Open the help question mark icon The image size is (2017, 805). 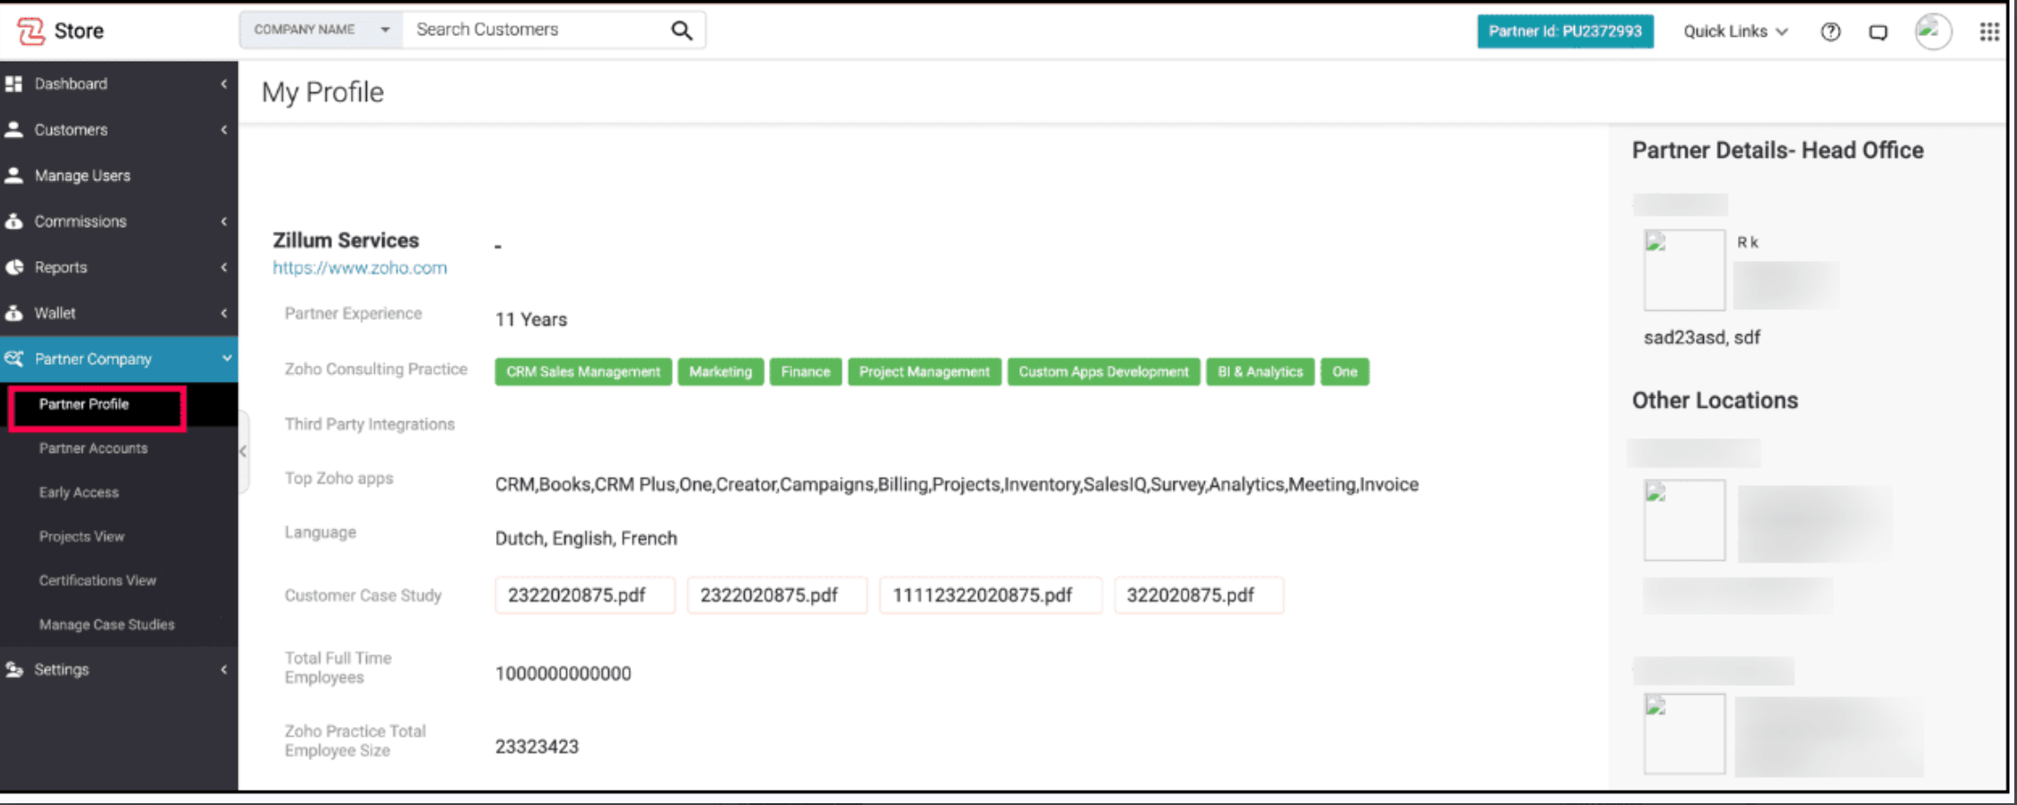point(1830,32)
